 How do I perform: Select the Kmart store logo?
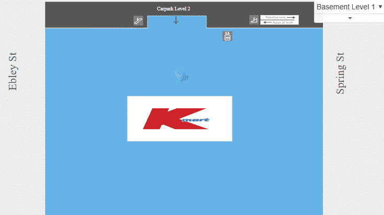[180, 119]
